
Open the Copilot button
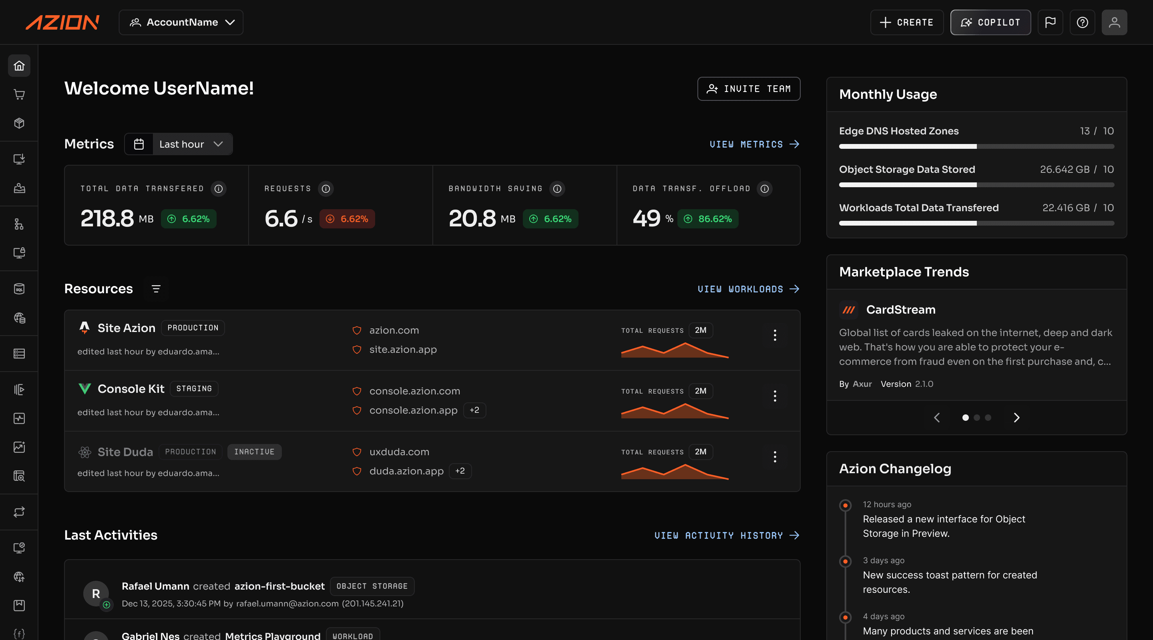[990, 22]
